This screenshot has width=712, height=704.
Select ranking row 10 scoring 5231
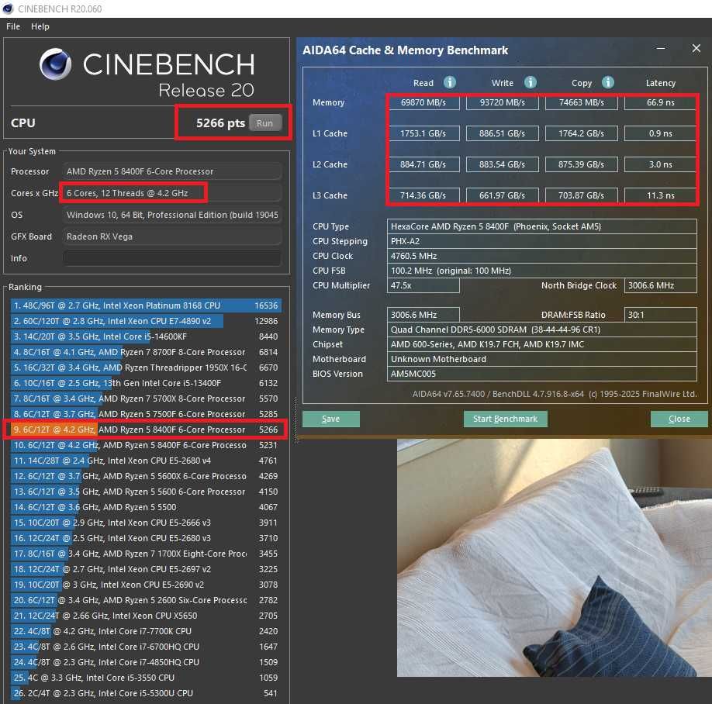tap(146, 445)
